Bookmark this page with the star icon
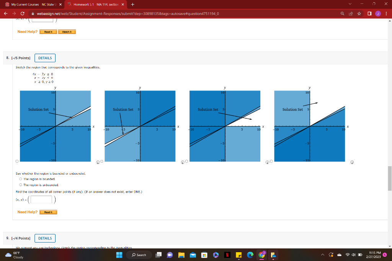Viewport: 392px width, 261px height. (359, 14)
